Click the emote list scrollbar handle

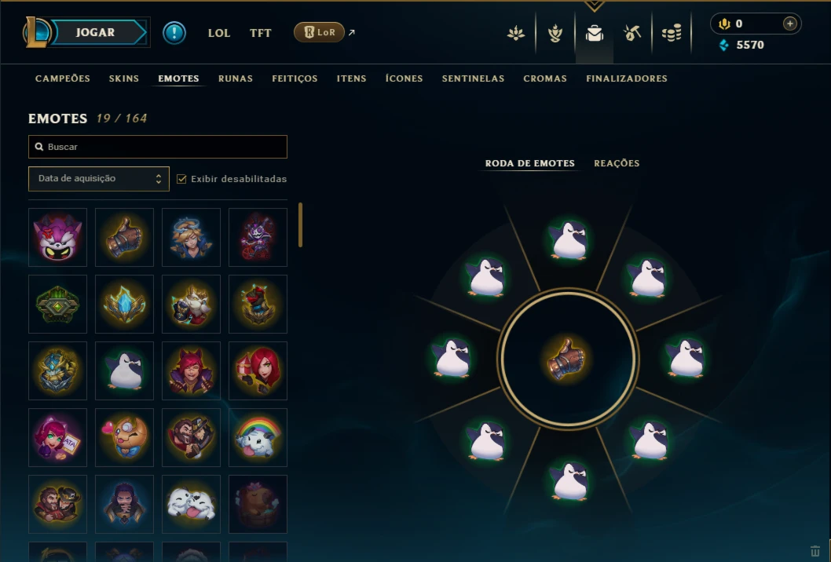(x=301, y=224)
